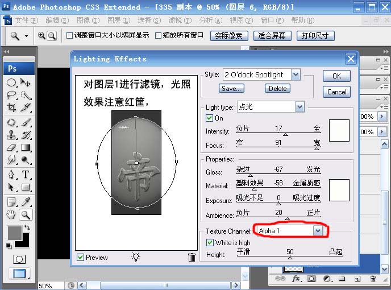Open the Style dropdown list
The height and width of the screenshot is (290, 391).
pyautogui.click(x=296, y=74)
